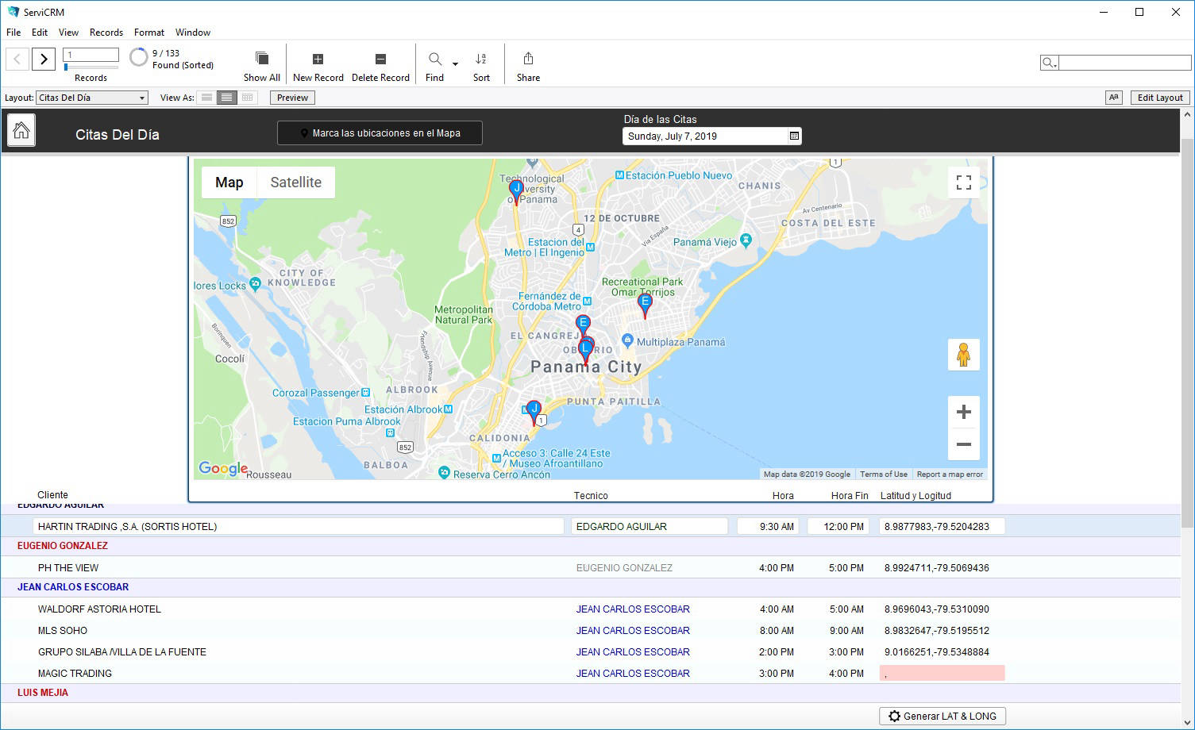
Task: Open the Format menu
Action: pyautogui.click(x=149, y=33)
